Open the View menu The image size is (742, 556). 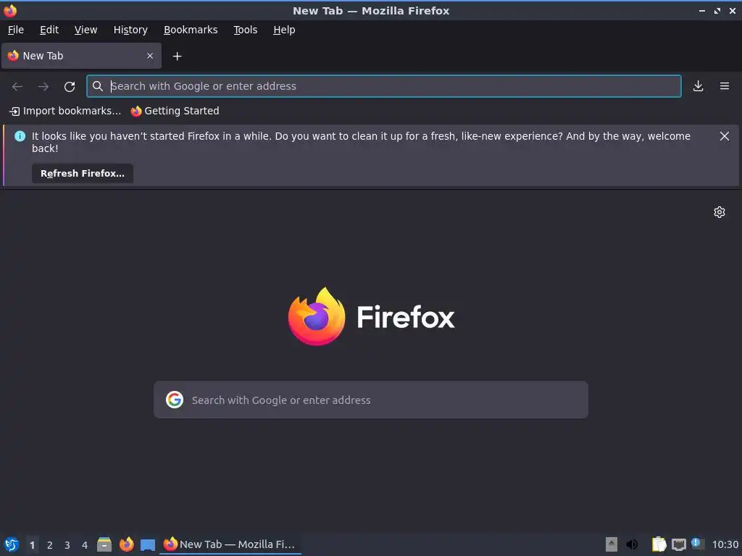(x=86, y=30)
